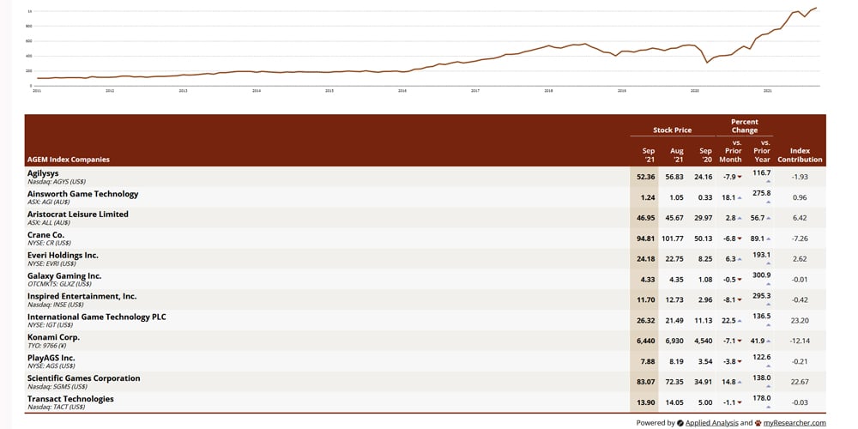Click ticker text TYO: 9766 (¥)
The height and width of the screenshot is (429, 858).
[45, 345]
